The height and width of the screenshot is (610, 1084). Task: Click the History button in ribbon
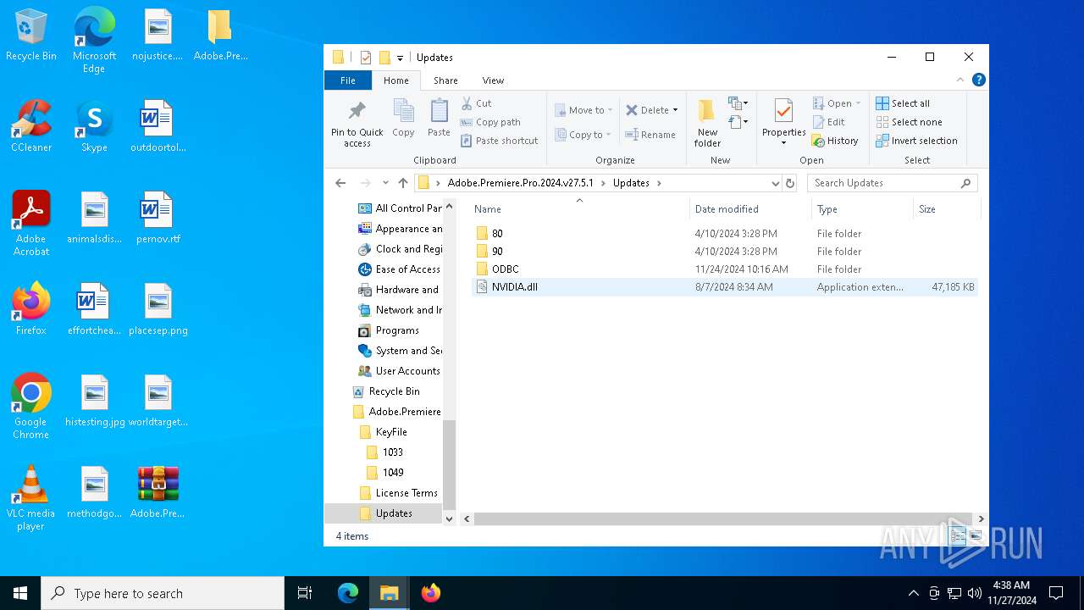[x=835, y=141]
